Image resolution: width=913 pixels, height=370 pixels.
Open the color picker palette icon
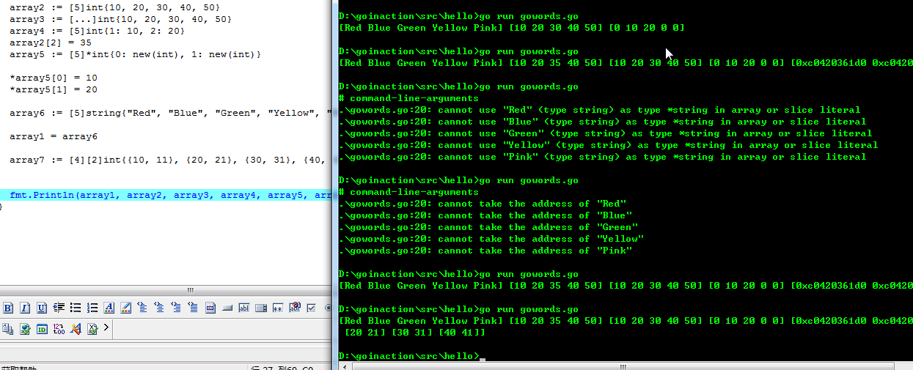coord(76,328)
